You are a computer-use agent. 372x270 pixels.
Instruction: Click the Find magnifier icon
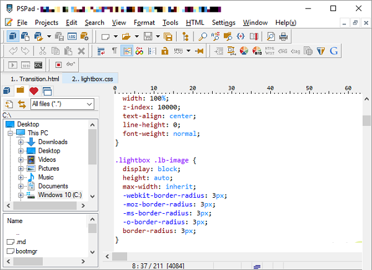203,36
